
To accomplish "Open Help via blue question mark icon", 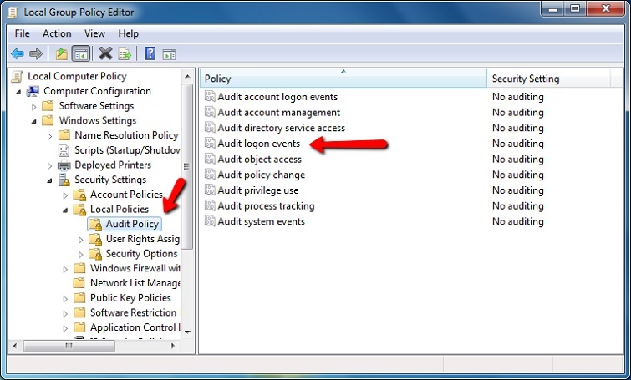I will click(150, 54).
